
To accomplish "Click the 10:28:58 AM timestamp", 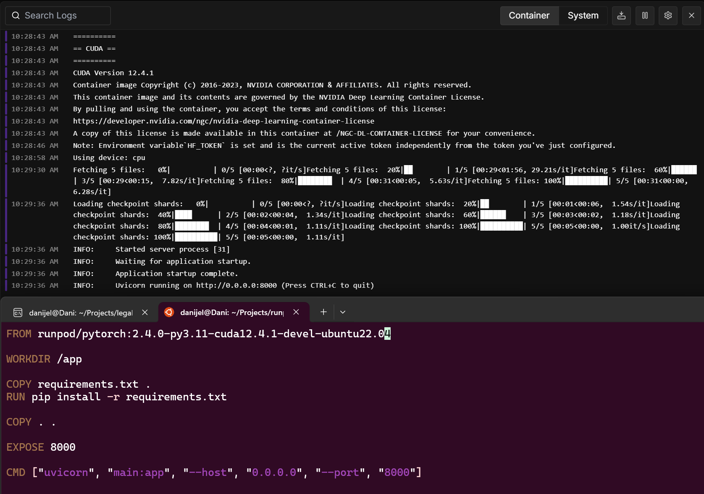I will pyautogui.click(x=35, y=158).
